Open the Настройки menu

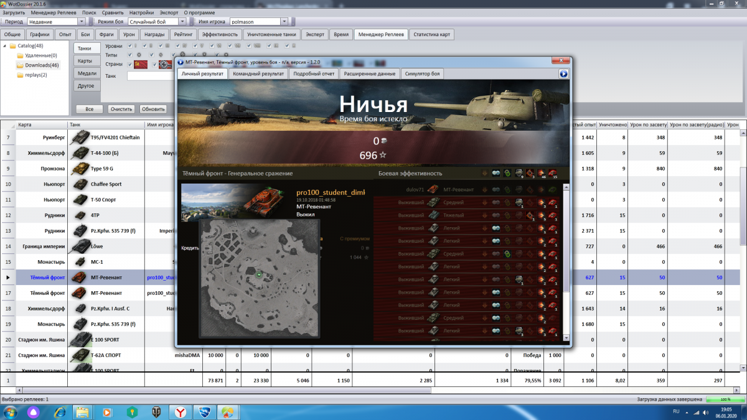click(141, 12)
